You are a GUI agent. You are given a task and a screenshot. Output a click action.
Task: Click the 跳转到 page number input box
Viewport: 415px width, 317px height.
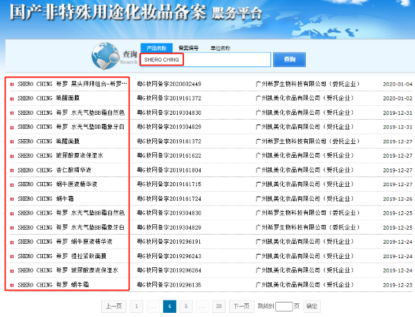pos(284,305)
